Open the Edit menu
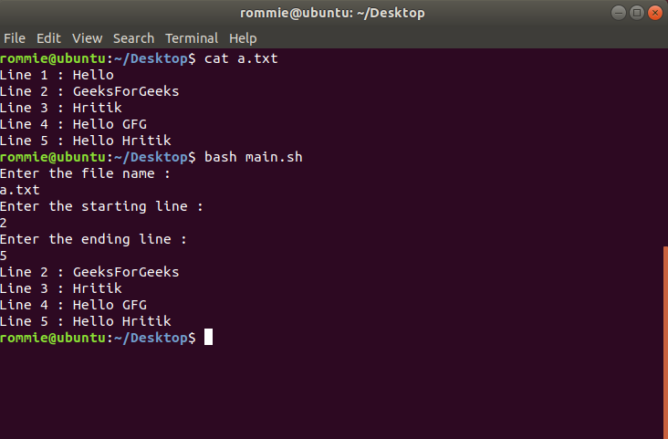This screenshot has width=668, height=439. pos(48,38)
